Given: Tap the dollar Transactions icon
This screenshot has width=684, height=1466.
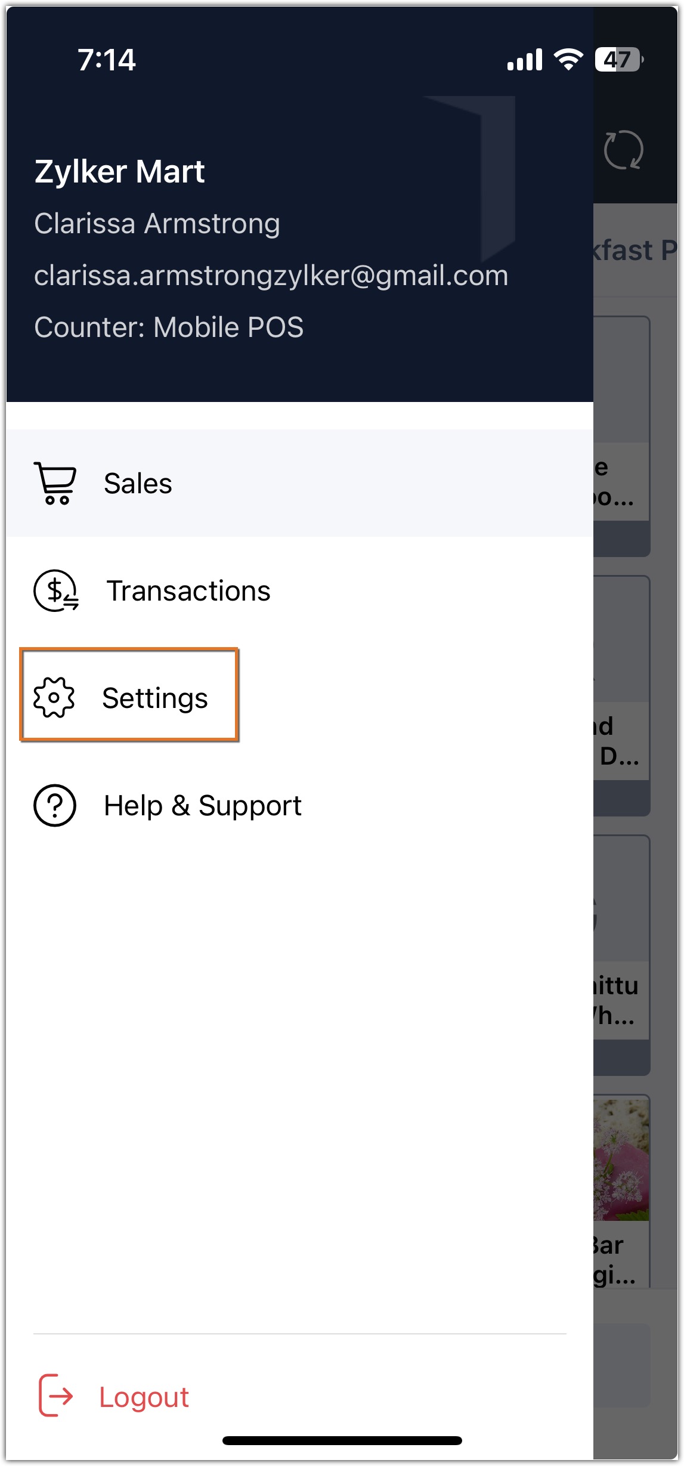Looking at the screenshot, I should pos(55,590).
